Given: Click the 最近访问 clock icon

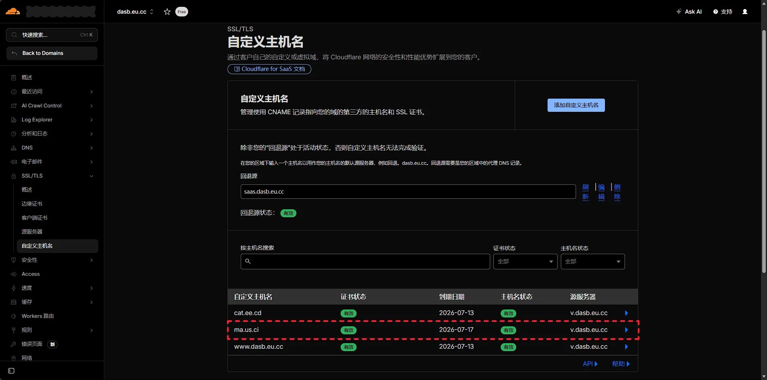Looking at the screenshot, I should click(x=14, y=91).
